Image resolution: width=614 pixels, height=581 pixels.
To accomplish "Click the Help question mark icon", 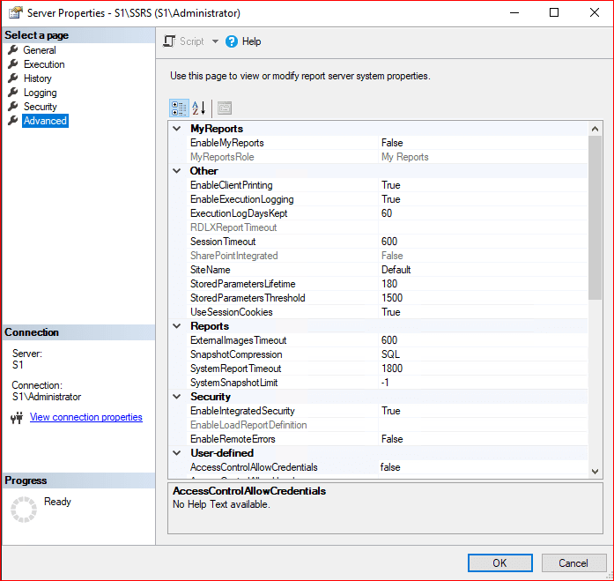I will (232, 41).
